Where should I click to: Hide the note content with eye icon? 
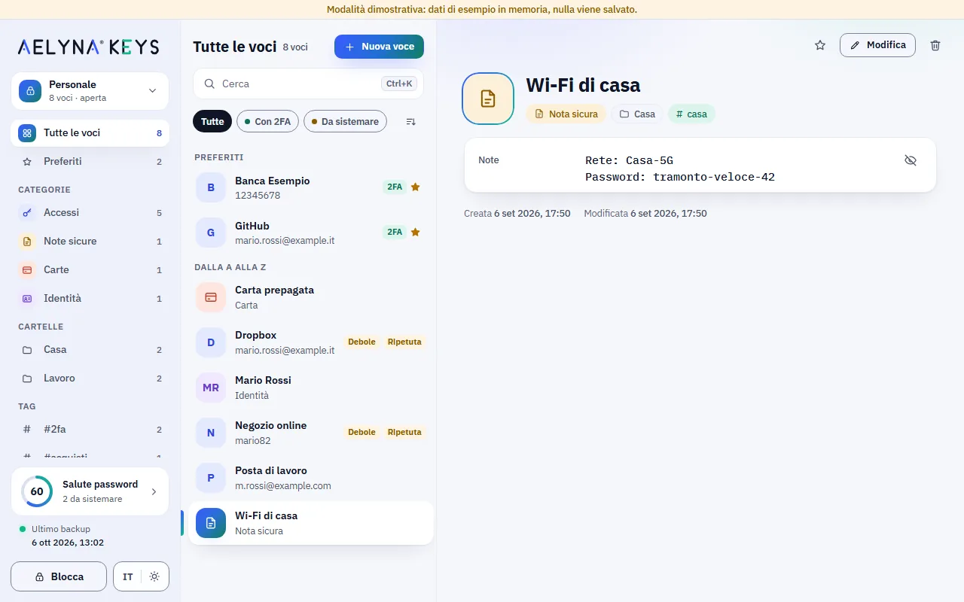click(911, 160)
